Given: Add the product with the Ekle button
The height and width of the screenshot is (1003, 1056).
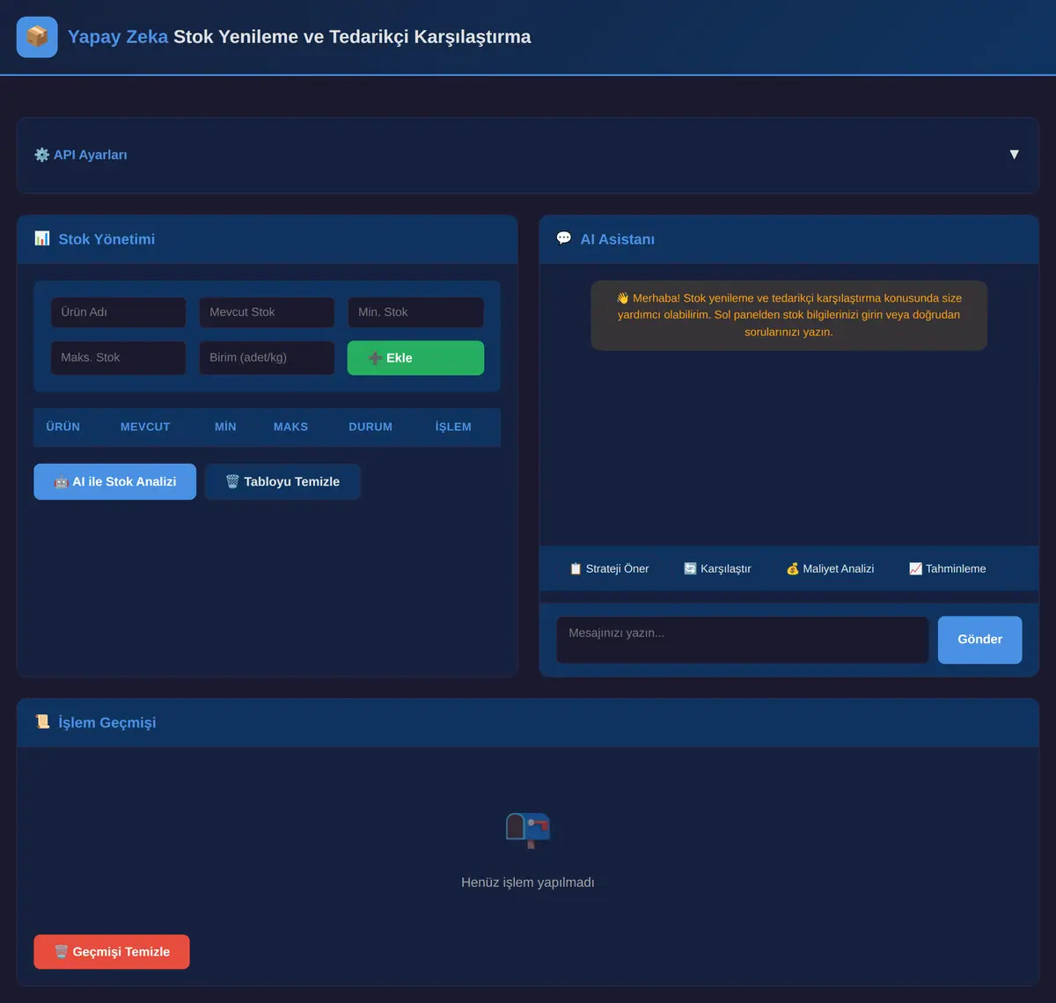Looking at the screenshot, I should [415, 358].
